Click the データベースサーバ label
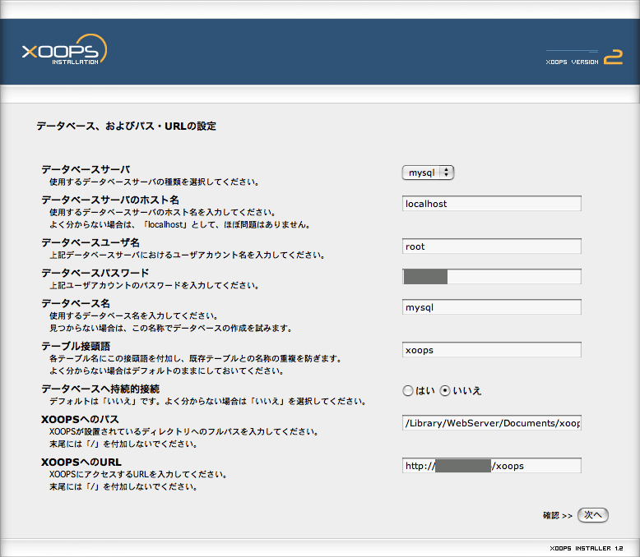The width and height of the screenshot is (640, 557). click(86, 169)
